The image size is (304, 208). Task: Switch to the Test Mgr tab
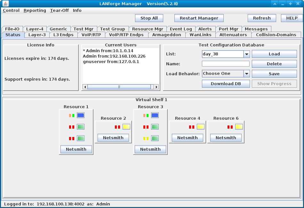coord(84,29)
